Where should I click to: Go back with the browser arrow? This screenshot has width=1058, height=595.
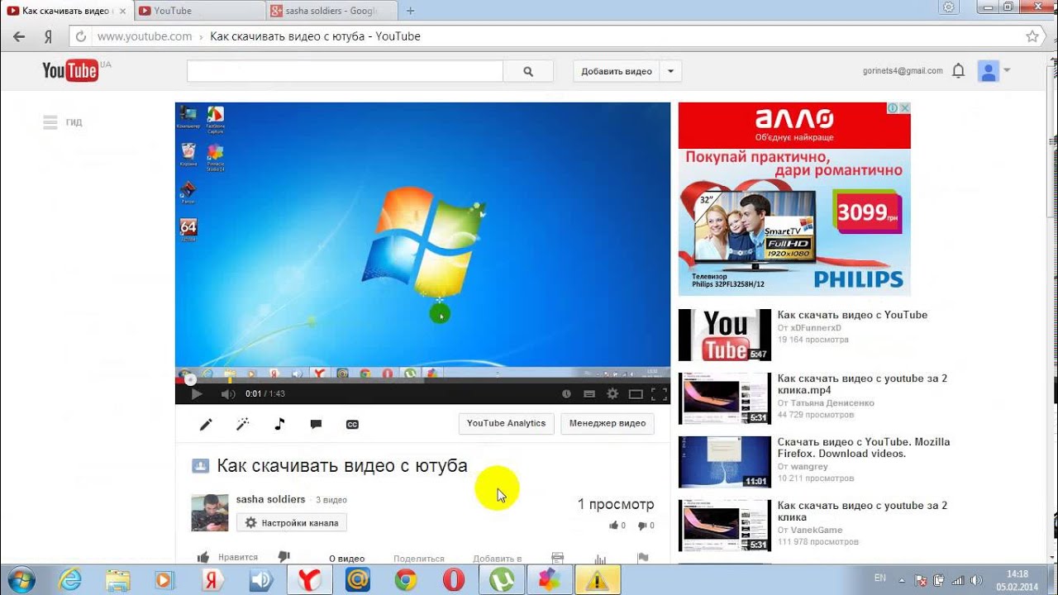click(x=19, y=36)
